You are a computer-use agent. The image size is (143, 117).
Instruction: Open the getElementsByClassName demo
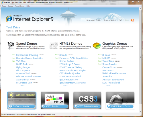point(72,83)
